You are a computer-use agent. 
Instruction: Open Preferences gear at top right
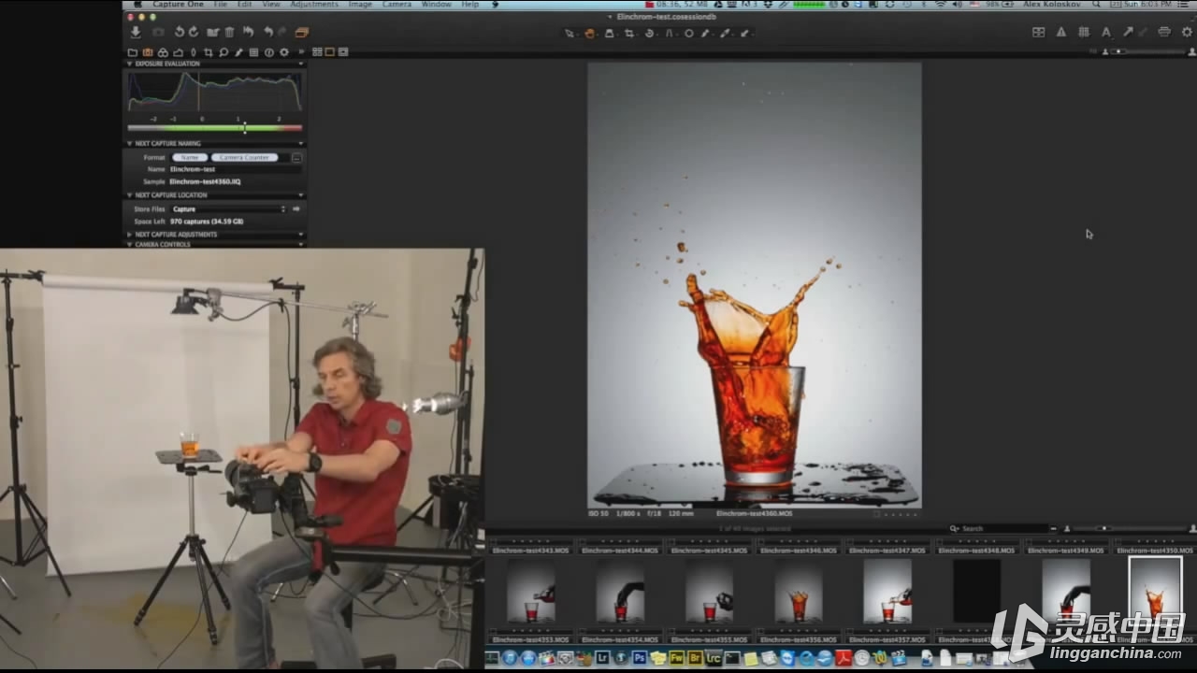click(1187, 32)
